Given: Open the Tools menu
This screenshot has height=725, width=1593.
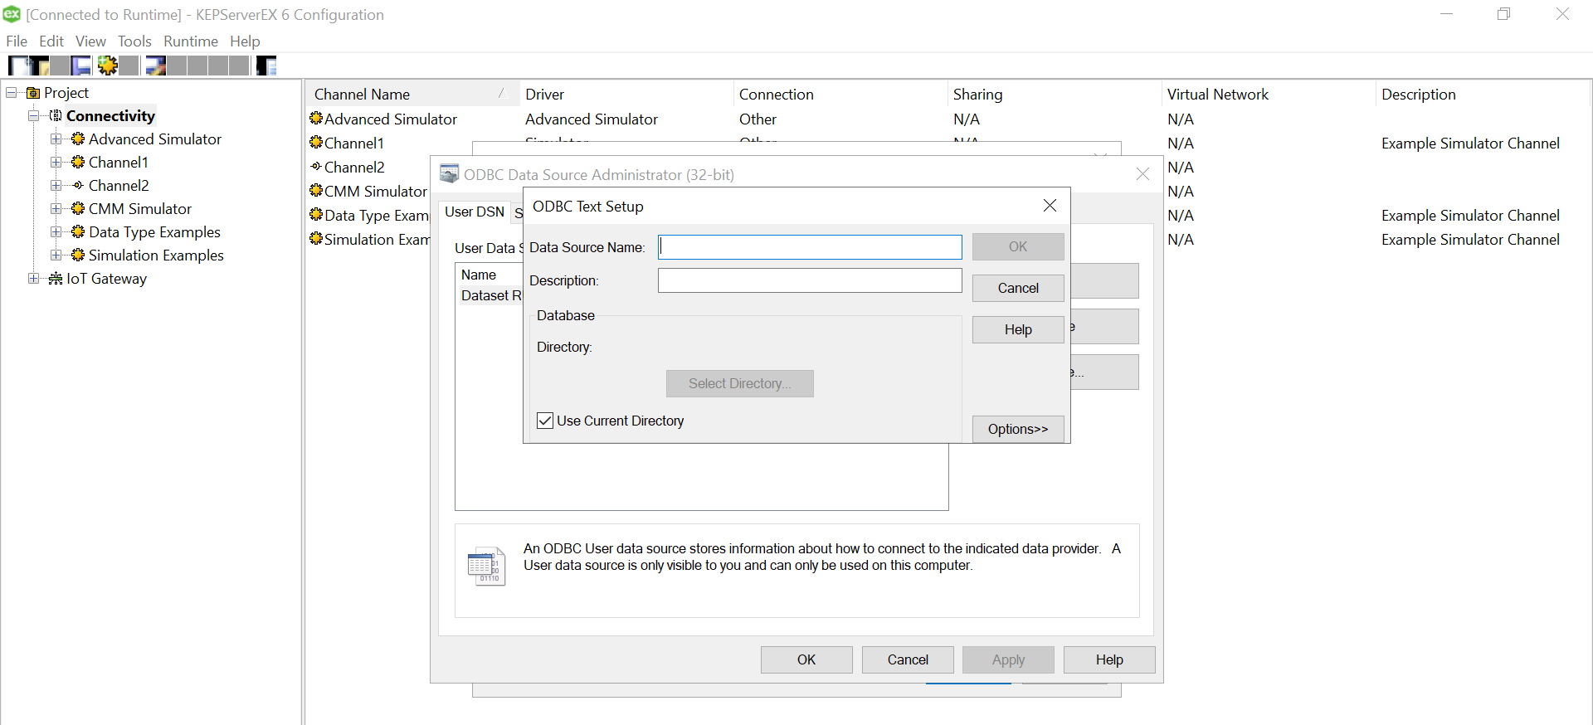Looking at the screenshot, I should (134, 41).
